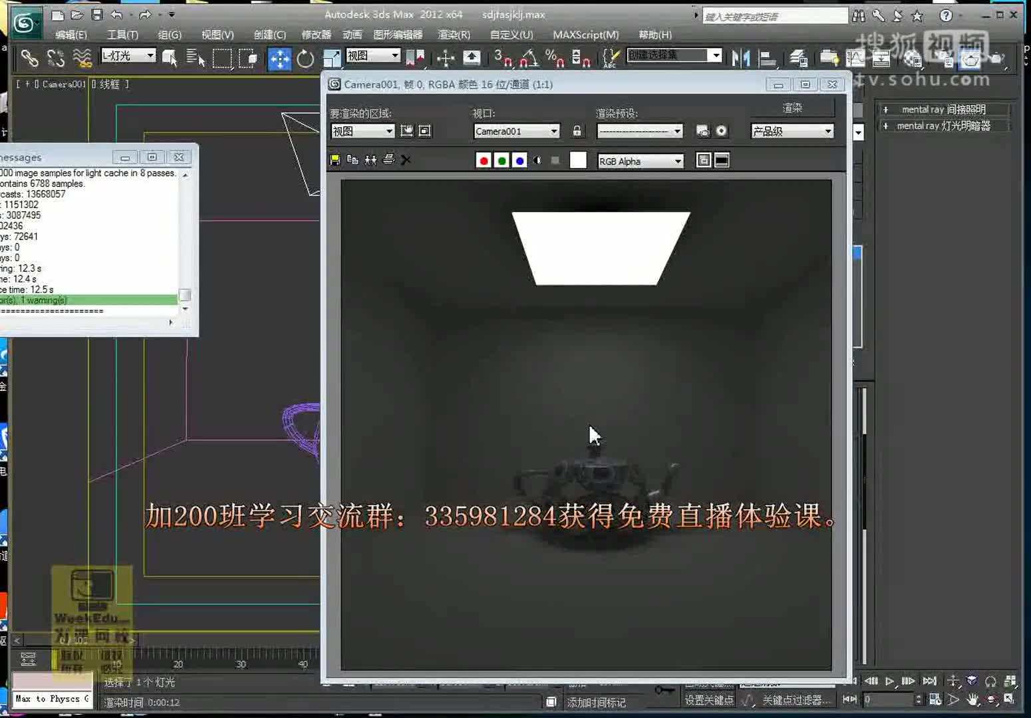Open the 渲染(R) menu

point(454,35)
